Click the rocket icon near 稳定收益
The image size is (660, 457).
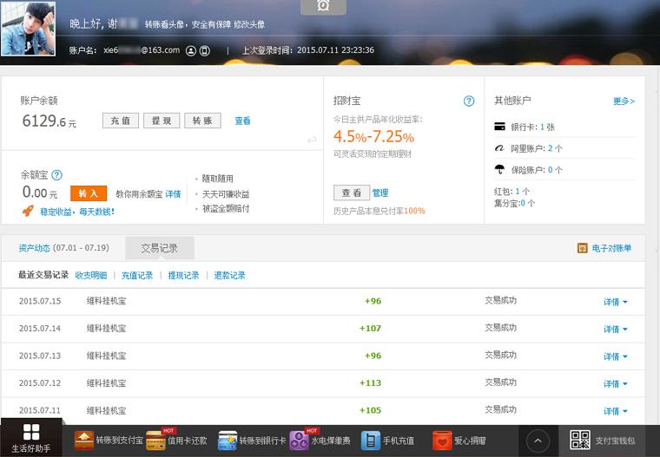click(28, 211)
